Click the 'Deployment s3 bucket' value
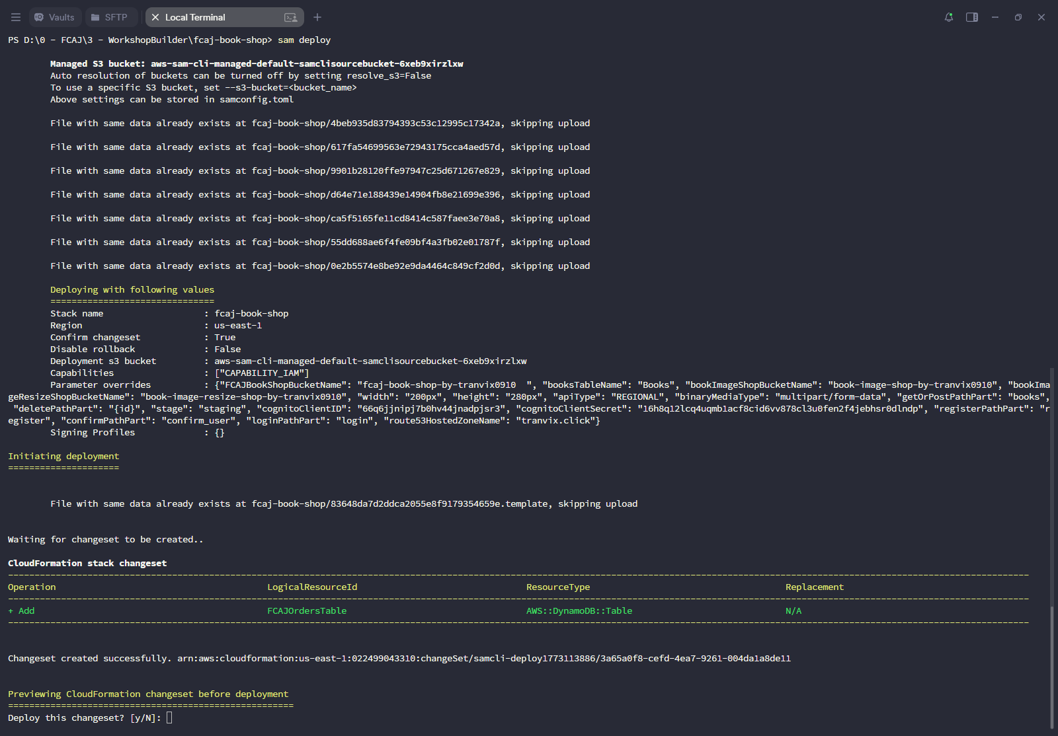 pos(370,361)
